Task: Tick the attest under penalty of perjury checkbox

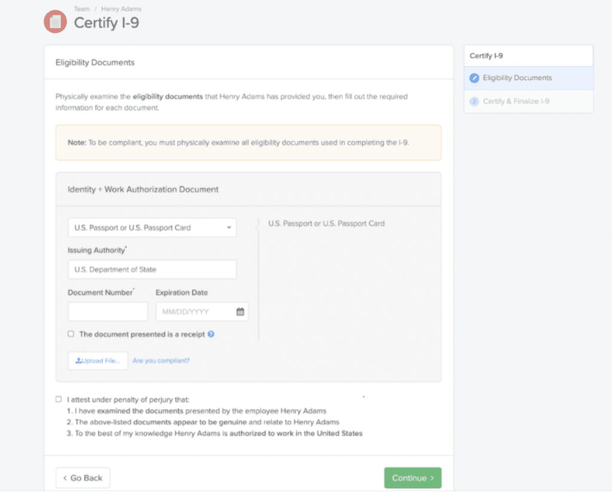Action: tap(59, 399)
